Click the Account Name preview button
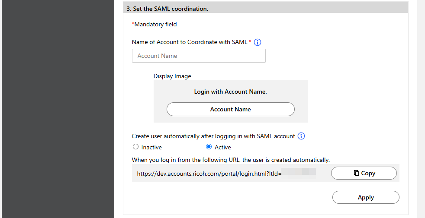Screen dimensions: 425x218 click(230, 109)
